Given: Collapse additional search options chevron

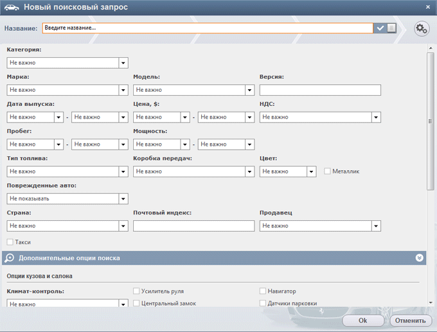Looking at the screenshot, I should point(419,258).
